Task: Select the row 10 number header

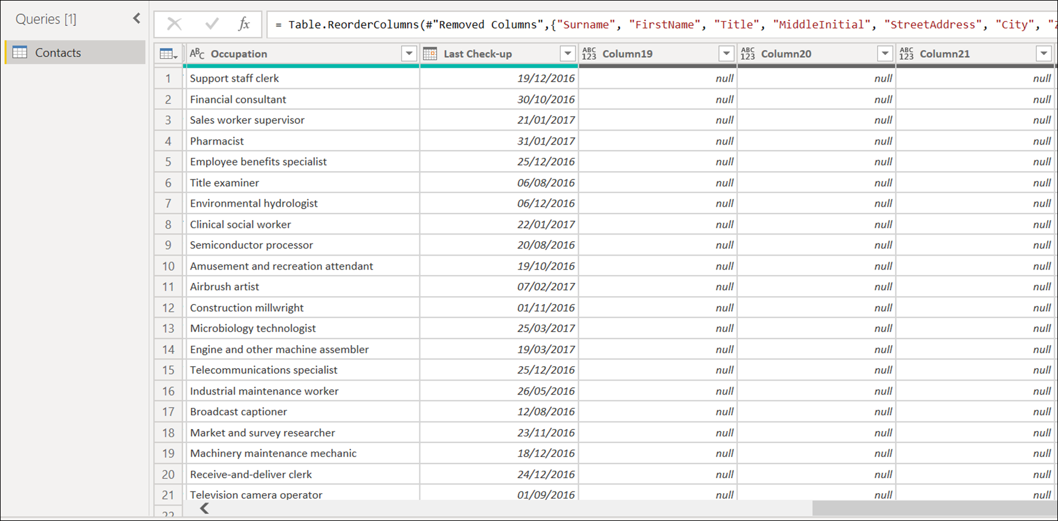Action: tap(168, 266)
